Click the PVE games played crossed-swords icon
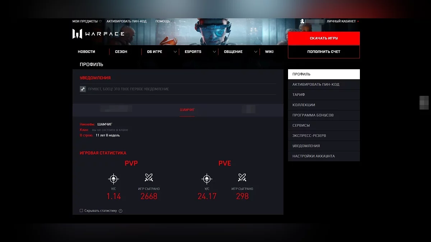This screenshot has height=242, width=431. coord(242,178)
